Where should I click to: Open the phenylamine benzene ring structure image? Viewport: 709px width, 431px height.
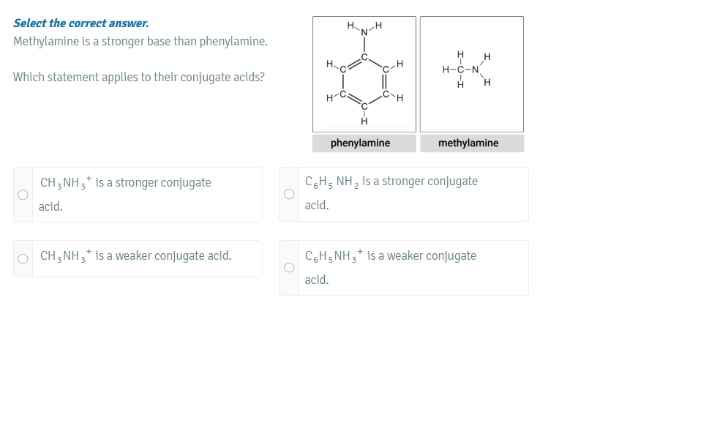coord(364,74)
